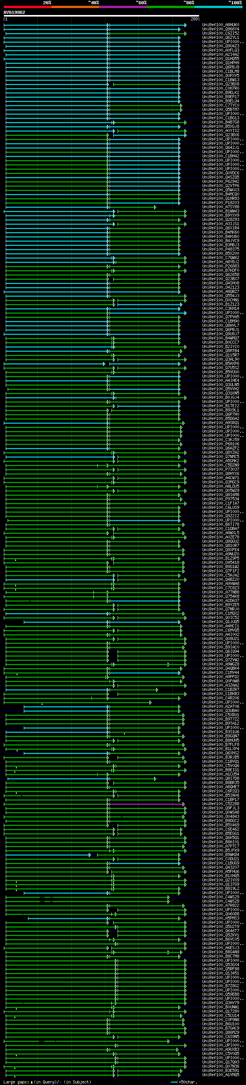This screenshot has width=246, height=1085.
Task: Open the UniRef100_B1TEI2 entry
Action: [x=221, y=406]
